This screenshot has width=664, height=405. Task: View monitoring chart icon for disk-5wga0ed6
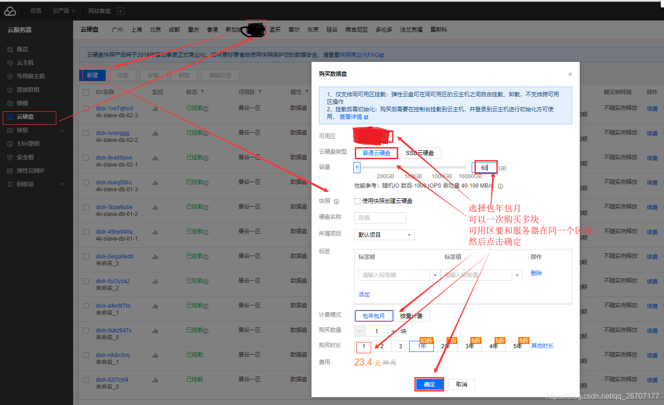155,256
